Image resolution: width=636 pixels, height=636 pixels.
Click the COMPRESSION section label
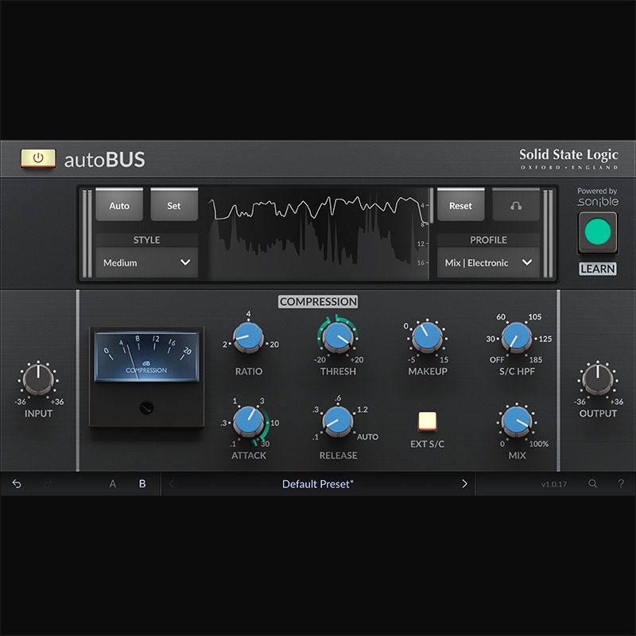[318, 301]
